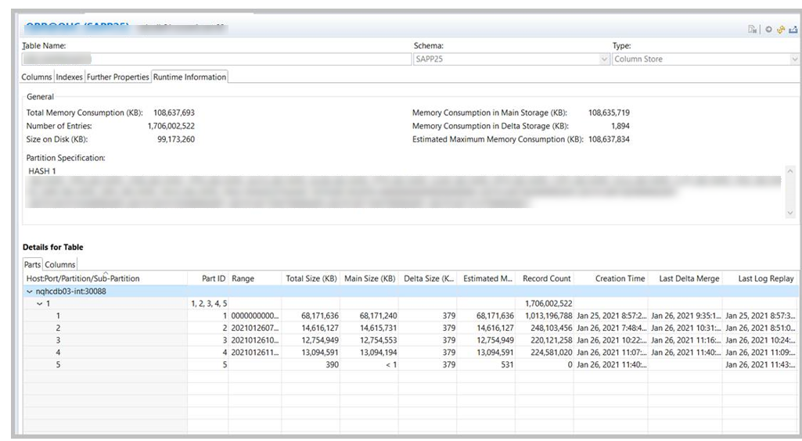The width and height of the screenshot is (802, 441).
Task: Open the Further Properties tab
Action: pos(117,77)
